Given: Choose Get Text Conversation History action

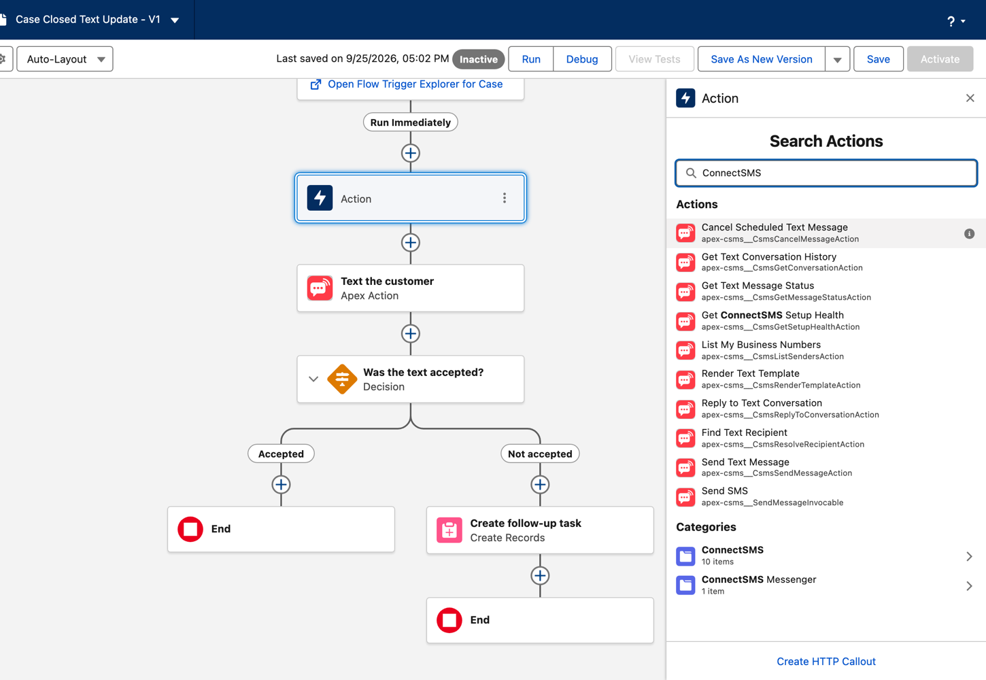Looking at the screenshot, I should (826, 262).
